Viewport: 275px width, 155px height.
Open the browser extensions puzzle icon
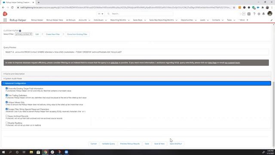click(x=263, y=8)
